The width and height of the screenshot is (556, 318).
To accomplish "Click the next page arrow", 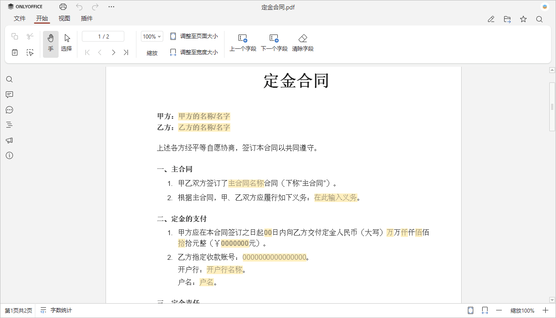I will coord(113,52).
